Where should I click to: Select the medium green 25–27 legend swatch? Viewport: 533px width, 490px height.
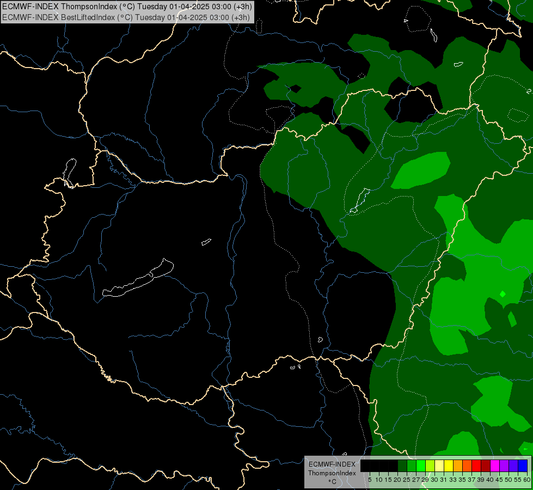coord(412,465)
